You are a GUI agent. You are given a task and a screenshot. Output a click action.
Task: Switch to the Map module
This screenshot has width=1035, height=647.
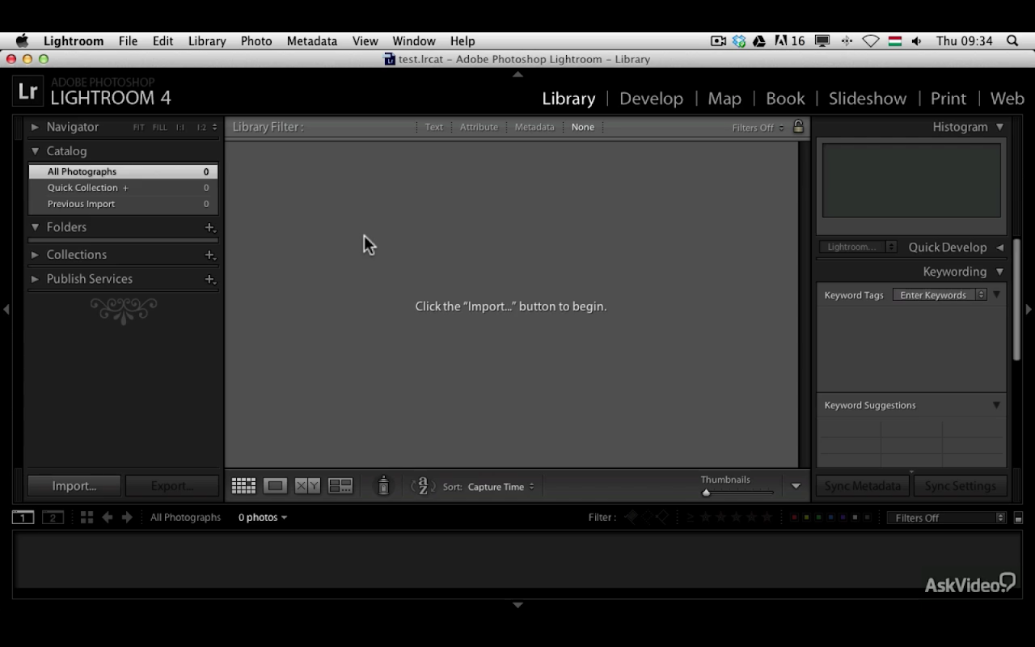click(724, 99)
